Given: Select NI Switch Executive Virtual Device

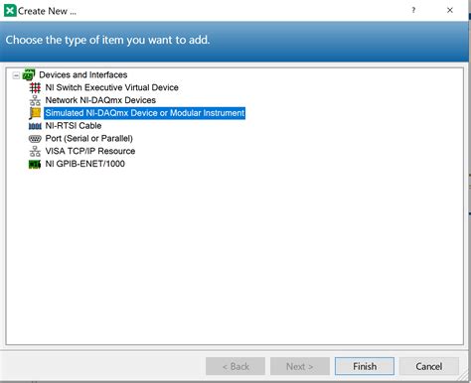Looking at the screenshot, I should [x=111, y=87].
